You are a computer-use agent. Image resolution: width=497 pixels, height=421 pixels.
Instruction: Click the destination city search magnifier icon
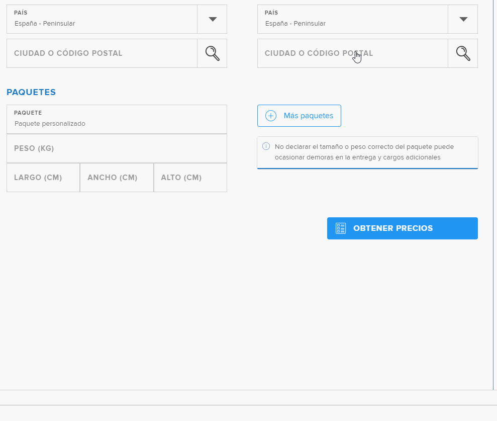click(x=463, y=53)
